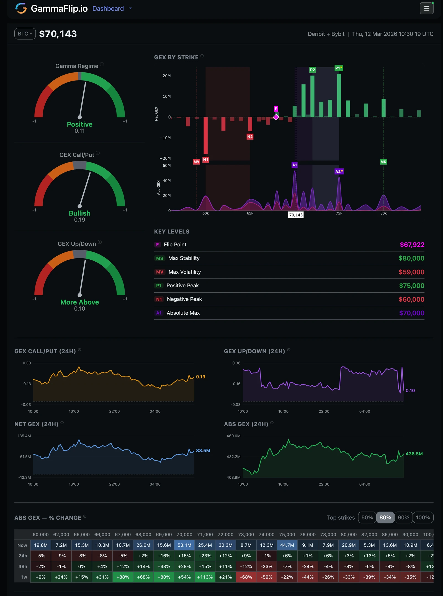Viewport: 443px width, 596px height.
Task: Click the 70,143 price label on the chart
Action: click(295, 215)
